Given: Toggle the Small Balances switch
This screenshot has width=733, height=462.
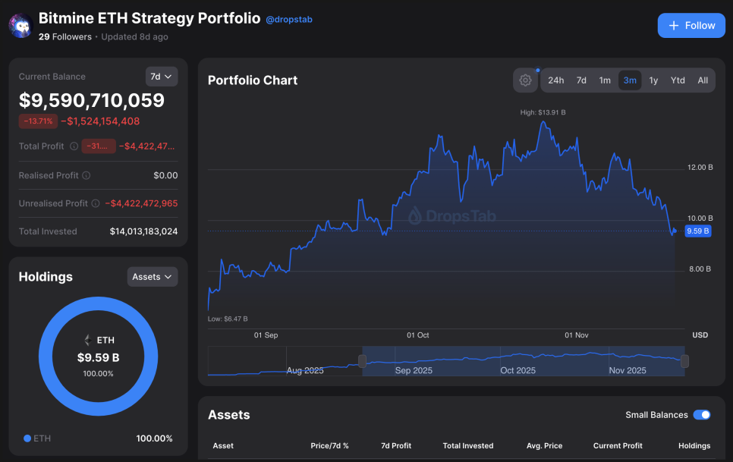Looking at the screenshot, I should (x=702, y=415).
